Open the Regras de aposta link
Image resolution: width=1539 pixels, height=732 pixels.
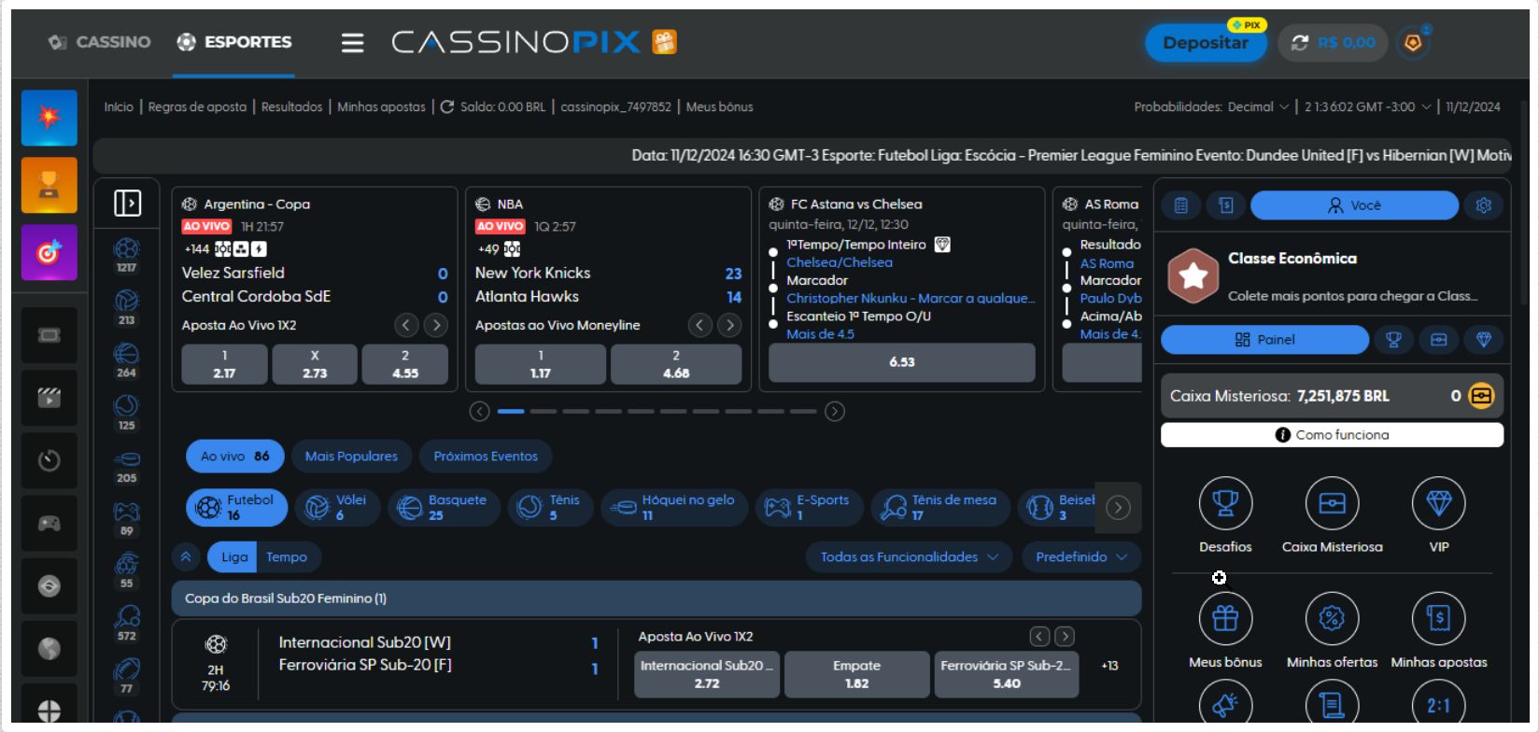197,107
